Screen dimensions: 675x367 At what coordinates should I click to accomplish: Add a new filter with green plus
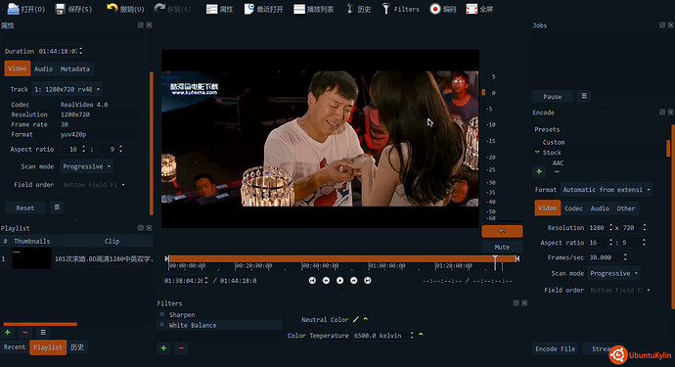tap(163, 348)
